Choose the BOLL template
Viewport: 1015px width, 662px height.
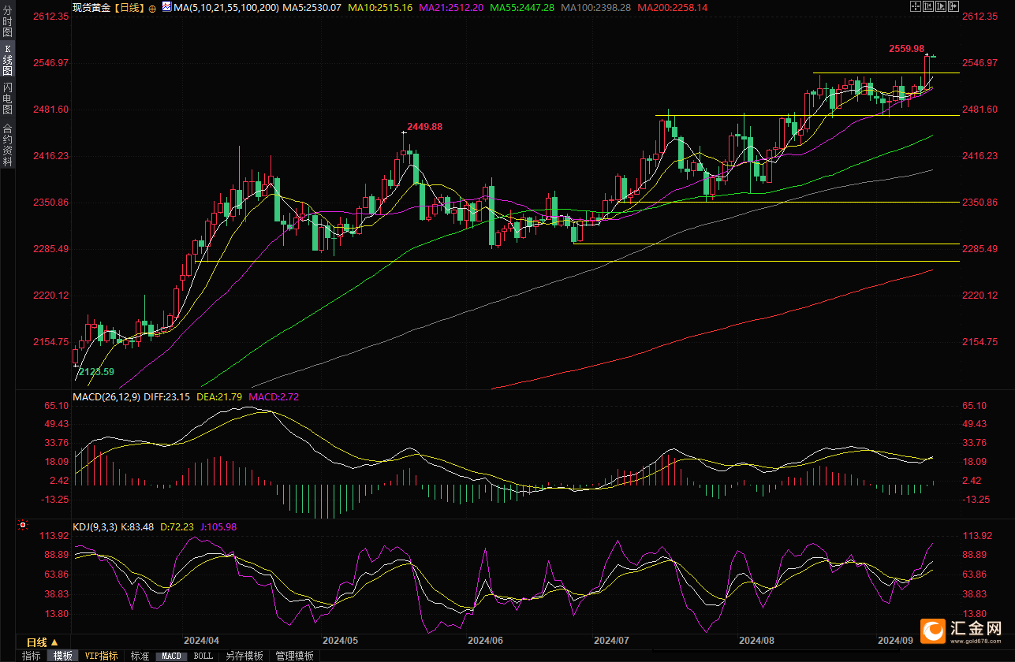point(203,656)
